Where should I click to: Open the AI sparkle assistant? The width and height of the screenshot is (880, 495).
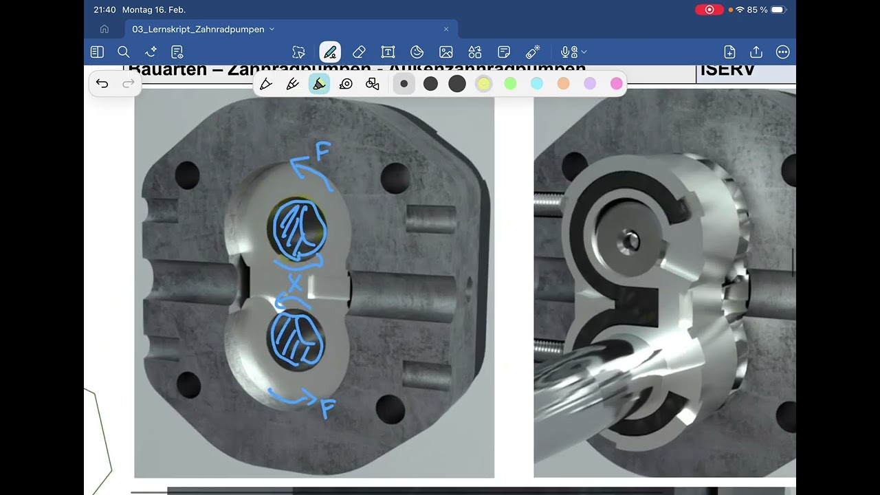[151, 52]
